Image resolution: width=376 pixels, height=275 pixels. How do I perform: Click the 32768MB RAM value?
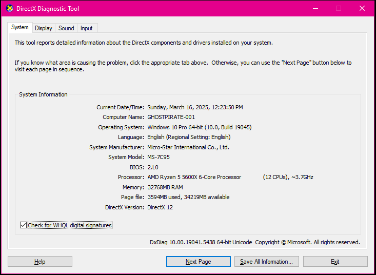coord(165,187)
